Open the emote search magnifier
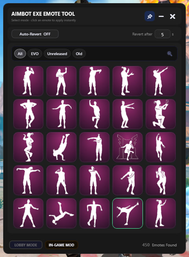Screen dimensions: 189x257 click(x=169, y=54)
